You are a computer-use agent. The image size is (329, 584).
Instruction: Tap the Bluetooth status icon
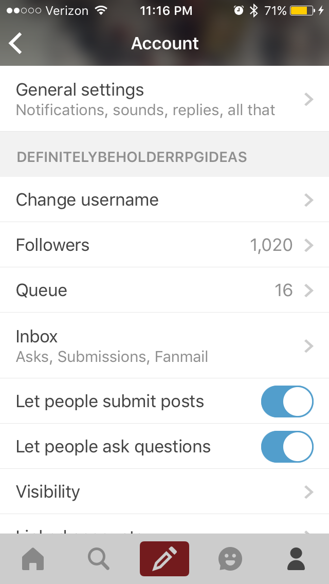click(253, 10)
